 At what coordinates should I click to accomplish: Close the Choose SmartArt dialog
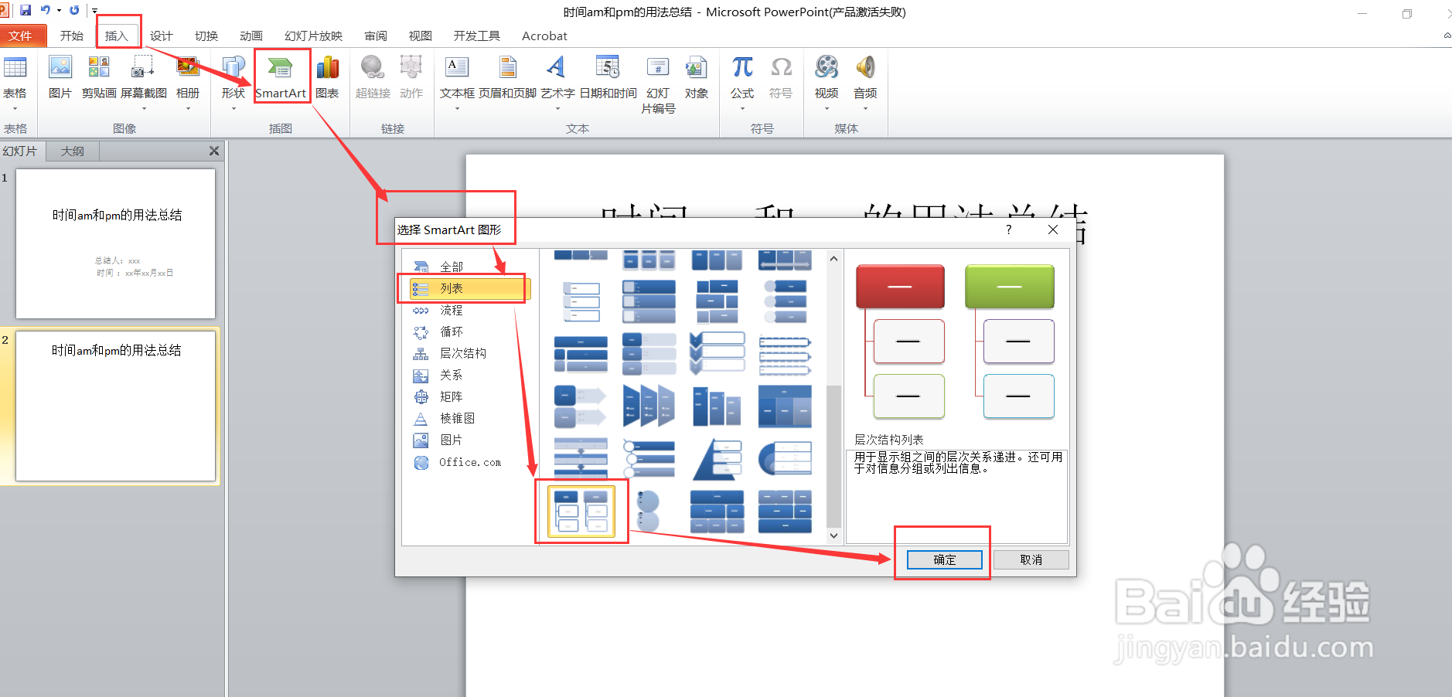1052,229
